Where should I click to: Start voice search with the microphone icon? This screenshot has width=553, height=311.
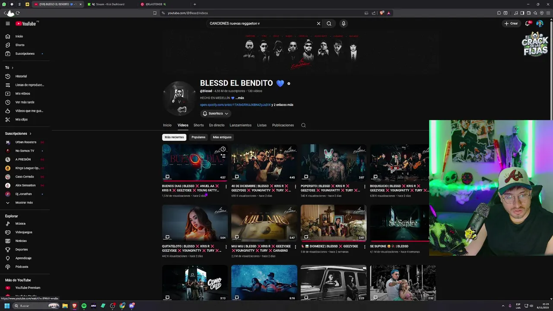[x=343, y=24]
